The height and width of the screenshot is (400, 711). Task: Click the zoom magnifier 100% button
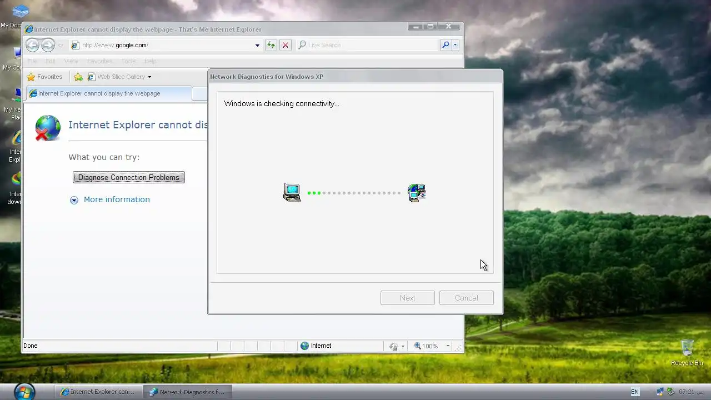click(x=426, y=346)
